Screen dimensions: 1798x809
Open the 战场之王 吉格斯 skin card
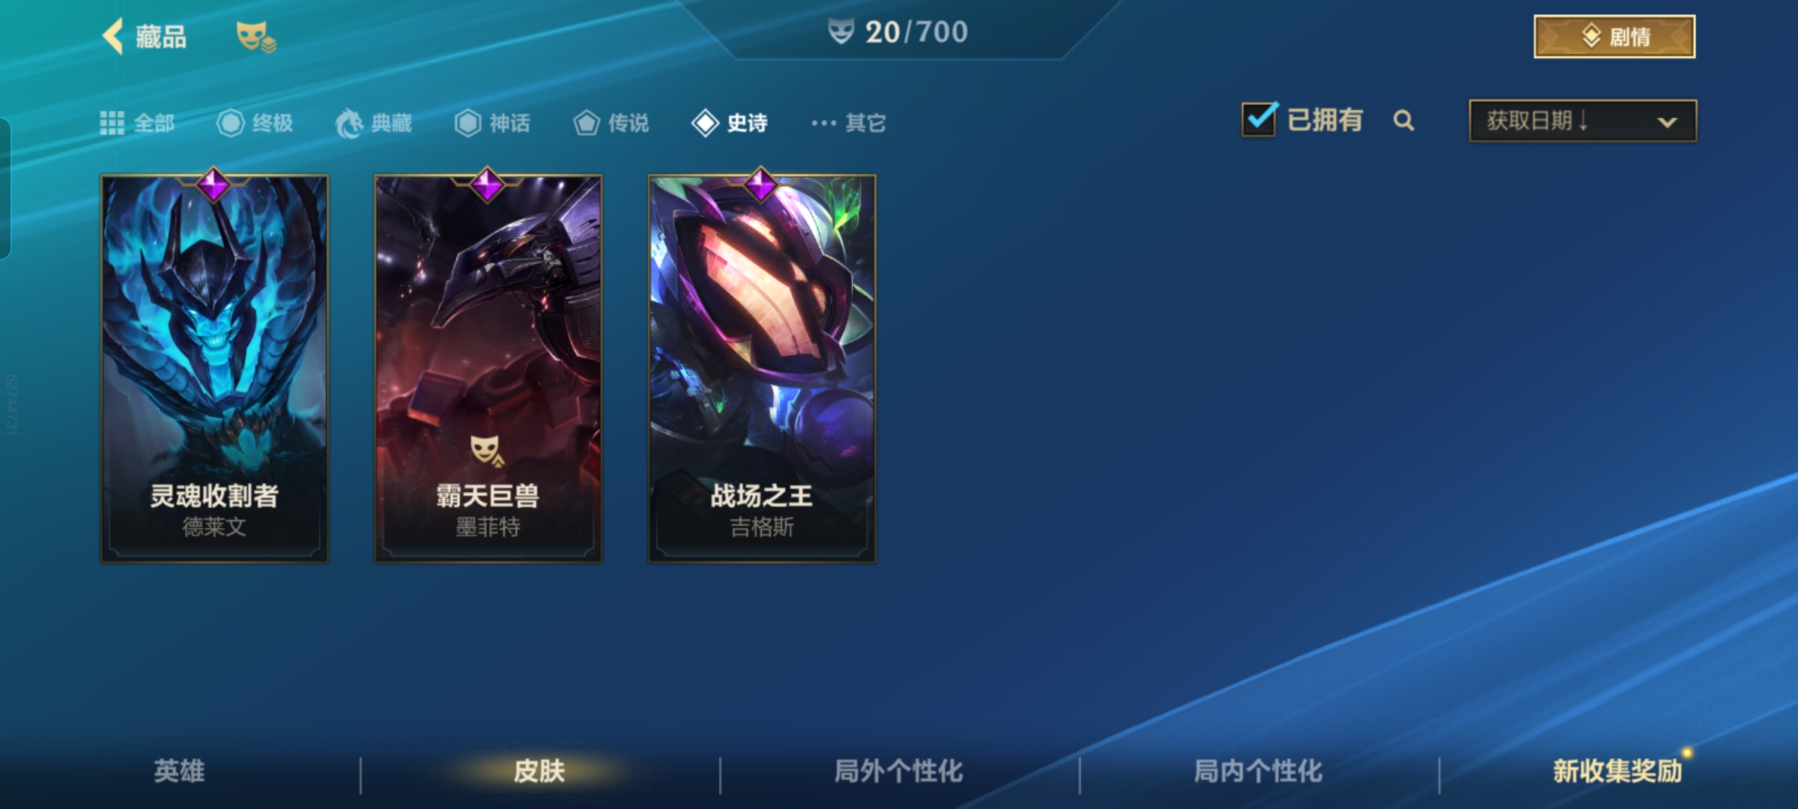(762, 368)
